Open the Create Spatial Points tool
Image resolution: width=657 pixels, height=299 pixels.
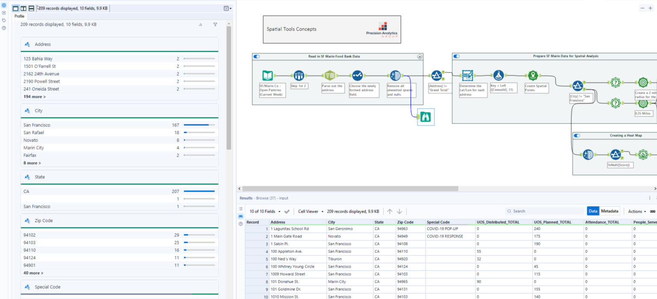pos(536,75)
